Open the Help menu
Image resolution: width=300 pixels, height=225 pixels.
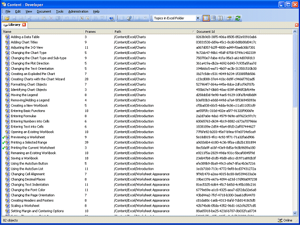(x=96, y=11)
